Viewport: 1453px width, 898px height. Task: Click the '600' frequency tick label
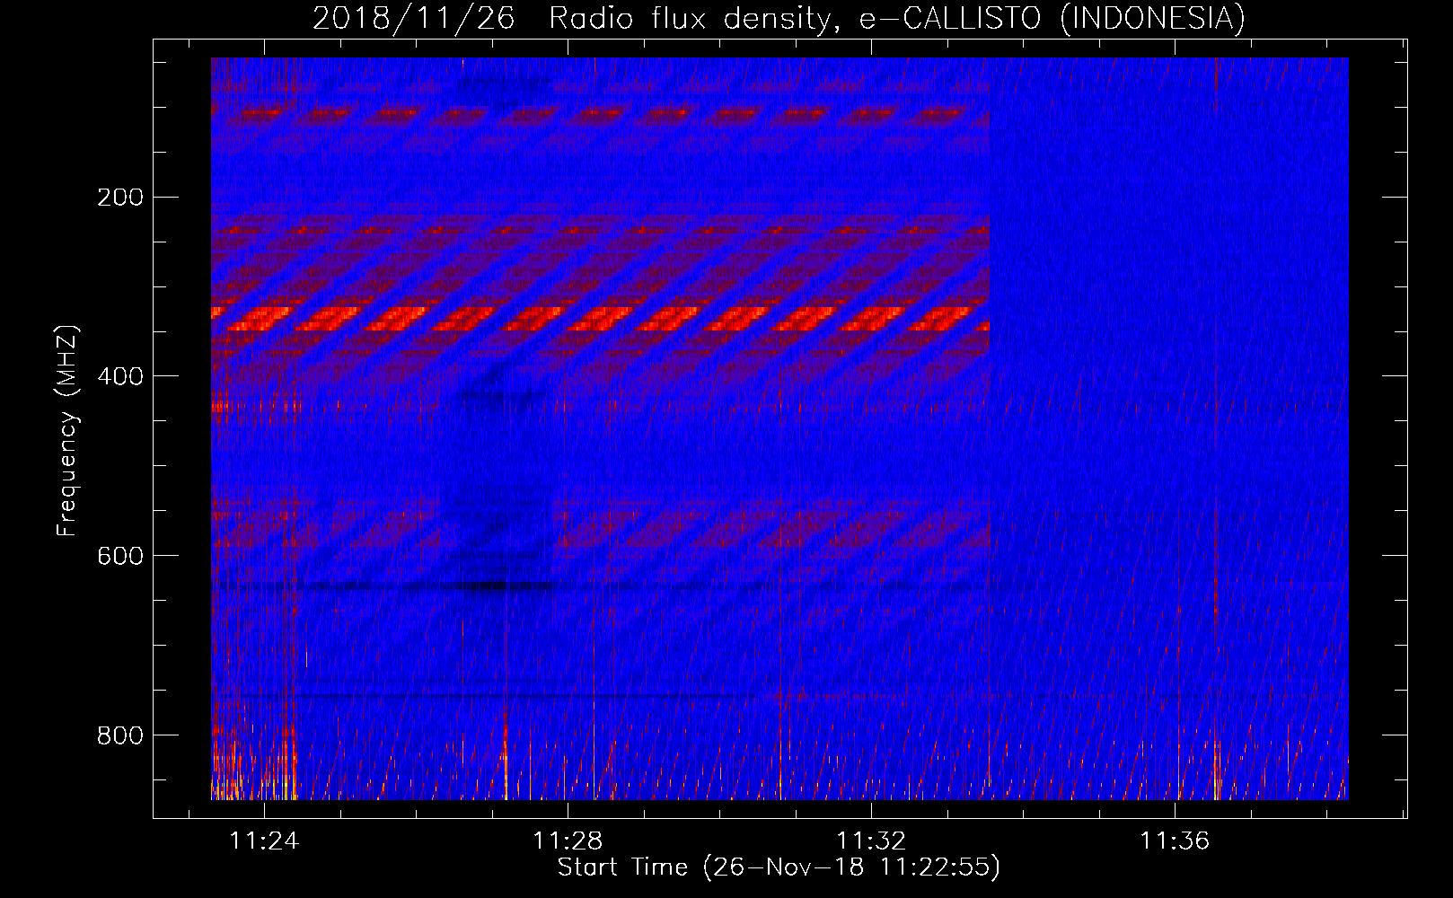coord(120,556)
